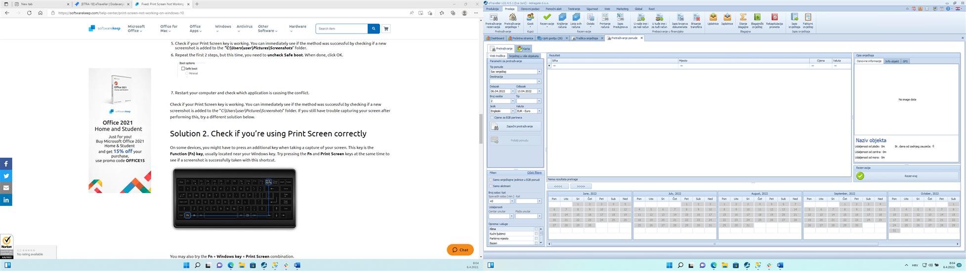Open Uplatnice in Blagajna group
Screen dimensions: 966x271
[713, 20]
